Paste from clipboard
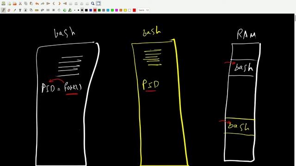Image resolution: width=296 pixels, height=166 pixels. 31,3
